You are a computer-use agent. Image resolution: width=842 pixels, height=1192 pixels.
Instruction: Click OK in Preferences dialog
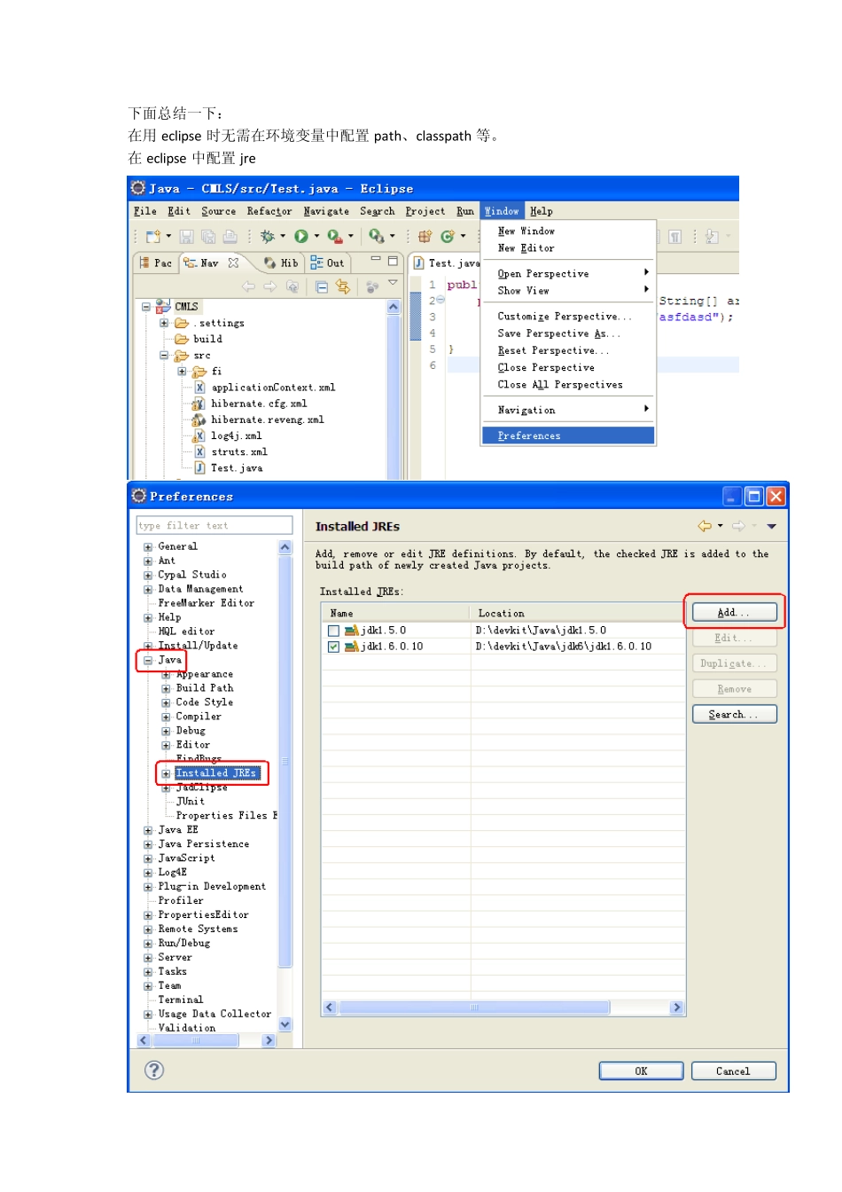[642, 1070]
